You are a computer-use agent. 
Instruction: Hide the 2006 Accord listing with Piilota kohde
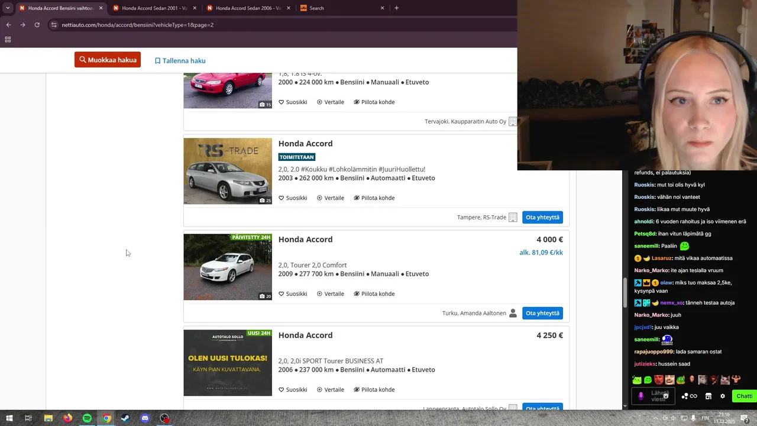374,389
